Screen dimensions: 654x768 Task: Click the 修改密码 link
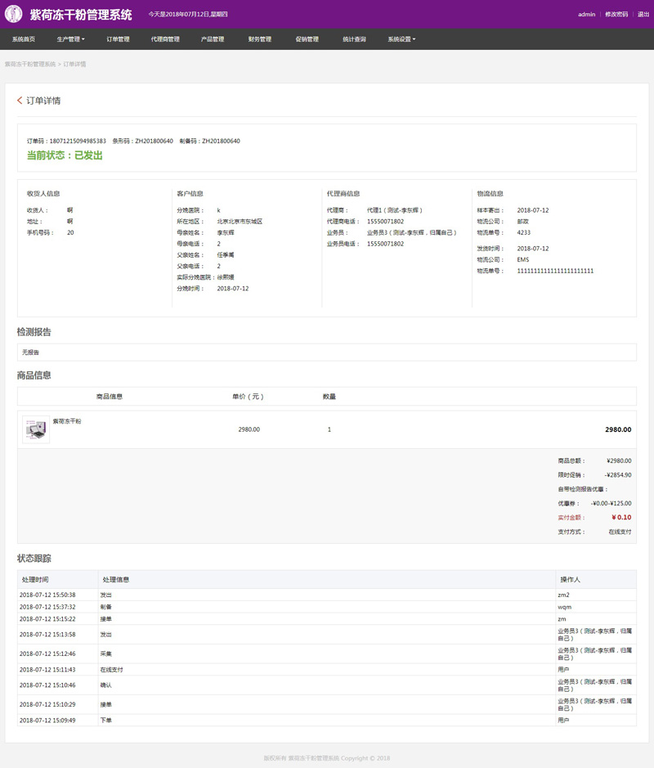pos(616,15)
